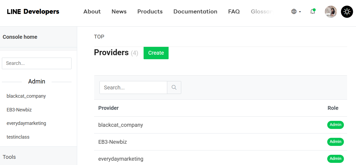Select EB3-Newbiz in the sidebar
Image resolution: width=356 pixels, height=165 pixels.
(19, 110)
